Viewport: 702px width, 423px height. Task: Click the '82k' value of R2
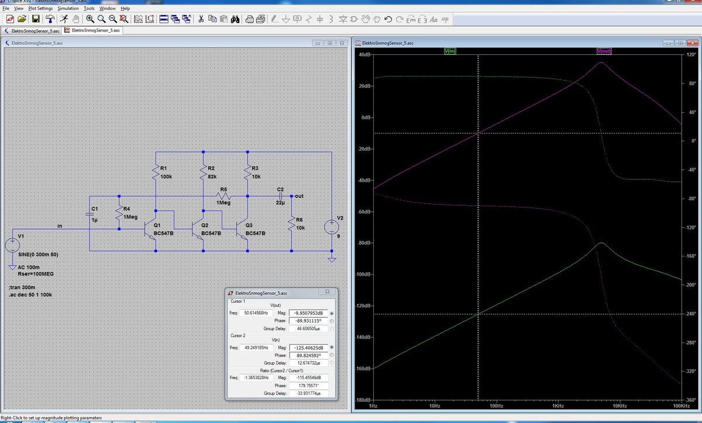(212, 176)
